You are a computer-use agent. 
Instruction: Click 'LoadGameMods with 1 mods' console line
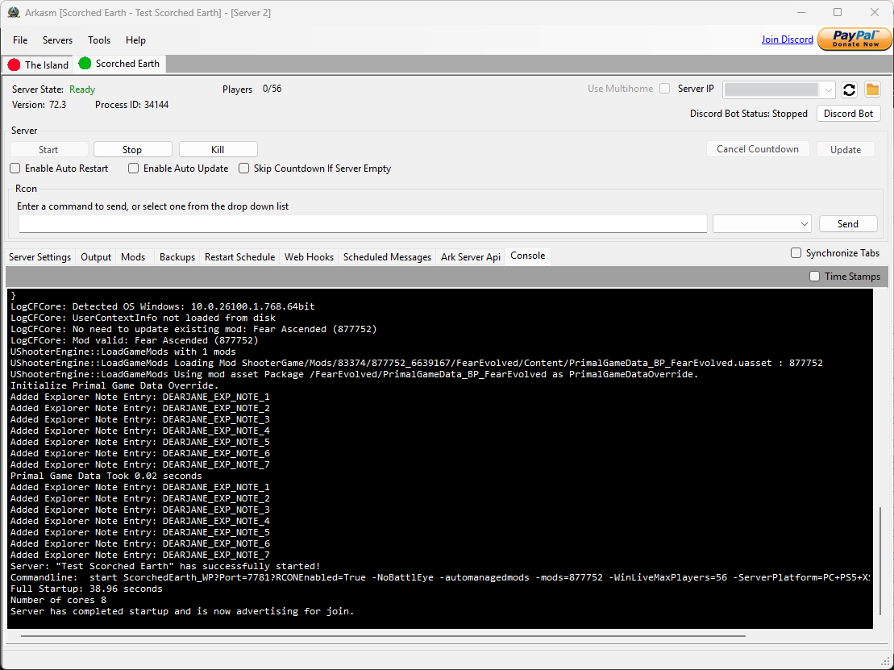(123, 352)
